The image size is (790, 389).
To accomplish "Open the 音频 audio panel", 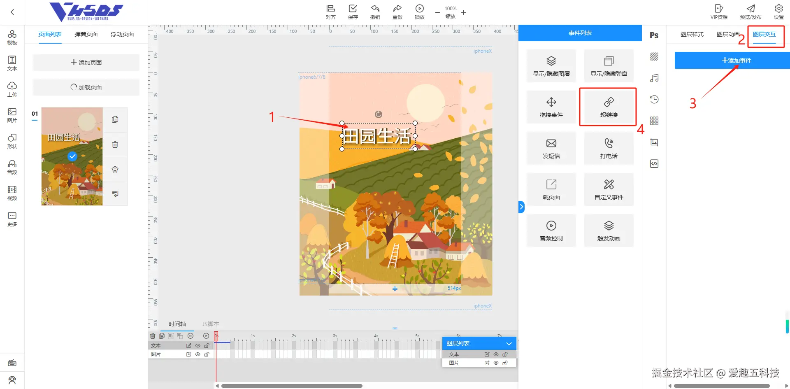I will [12, 167].
